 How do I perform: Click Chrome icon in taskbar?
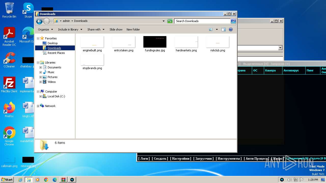click(x=46, y=180)
